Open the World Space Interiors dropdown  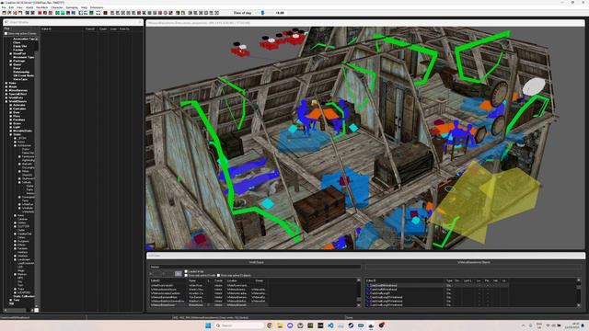click(255, 267)
